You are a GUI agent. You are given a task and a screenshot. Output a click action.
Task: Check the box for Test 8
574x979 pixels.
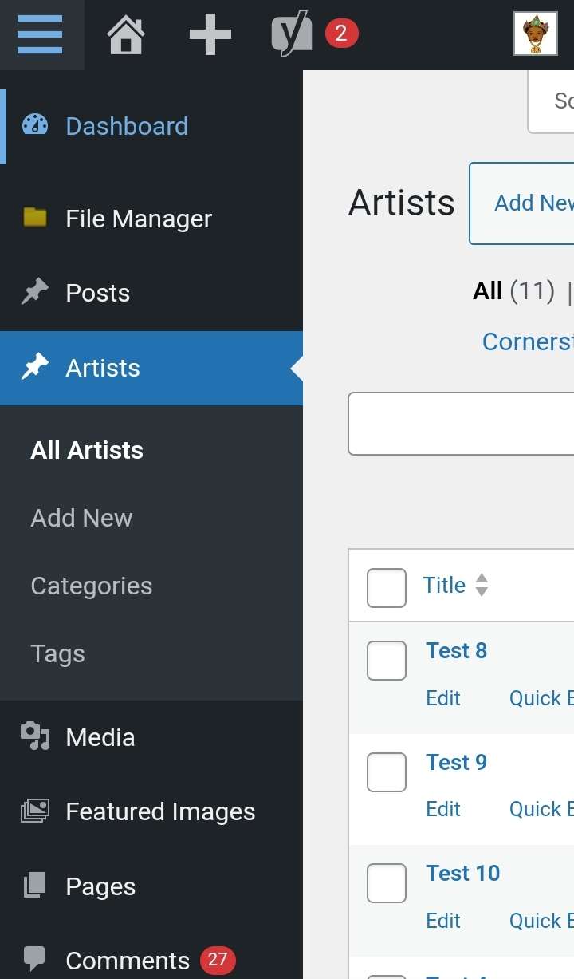(x=387, y=661)
